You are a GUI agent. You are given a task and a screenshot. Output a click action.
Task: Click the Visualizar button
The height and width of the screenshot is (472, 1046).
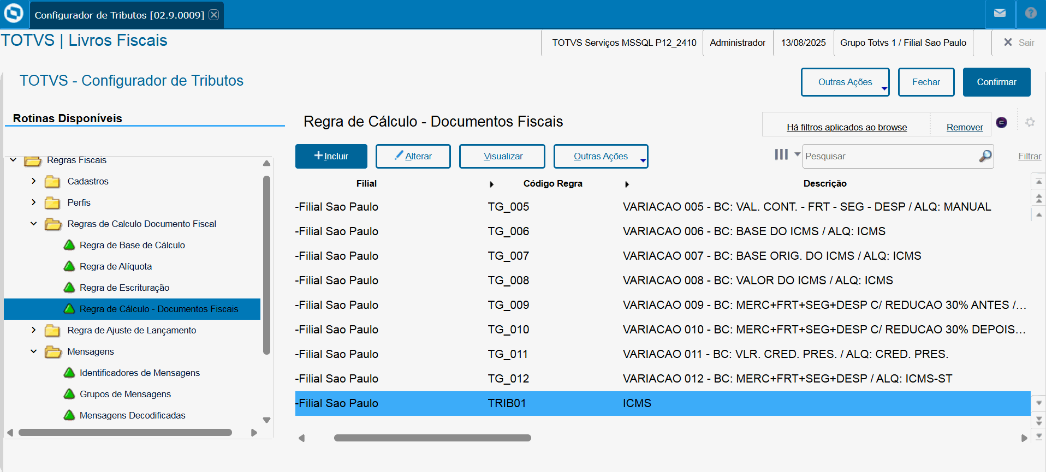[502, 156]
